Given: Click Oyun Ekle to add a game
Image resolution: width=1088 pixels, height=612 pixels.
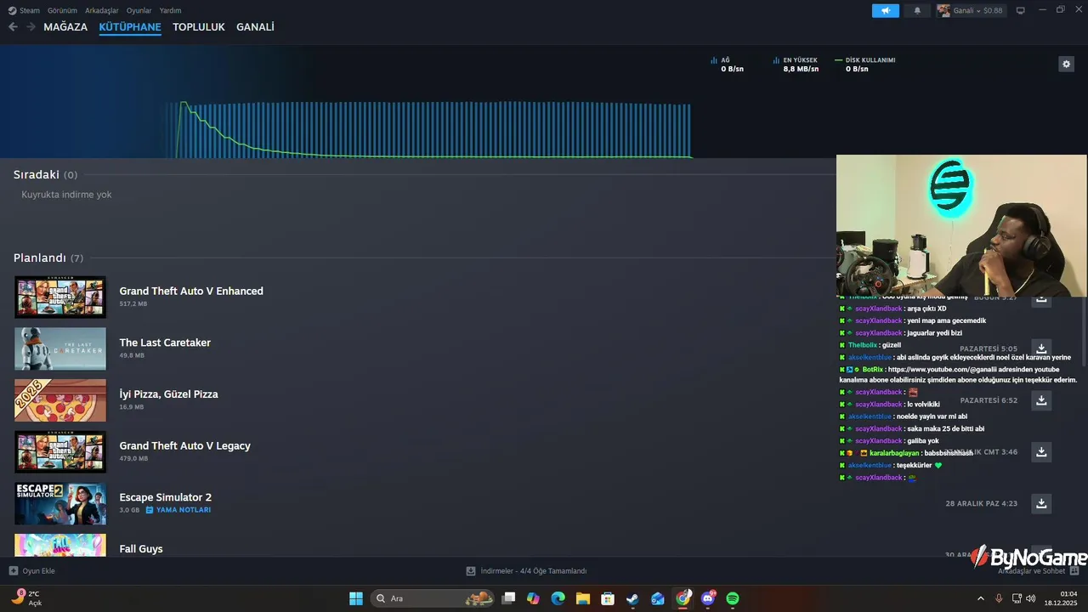Looking at the screenshot, I should click(x=31, y=571).
